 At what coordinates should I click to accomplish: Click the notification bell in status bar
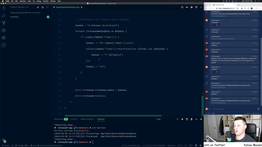pyautogui.click(x=200, y=145)
